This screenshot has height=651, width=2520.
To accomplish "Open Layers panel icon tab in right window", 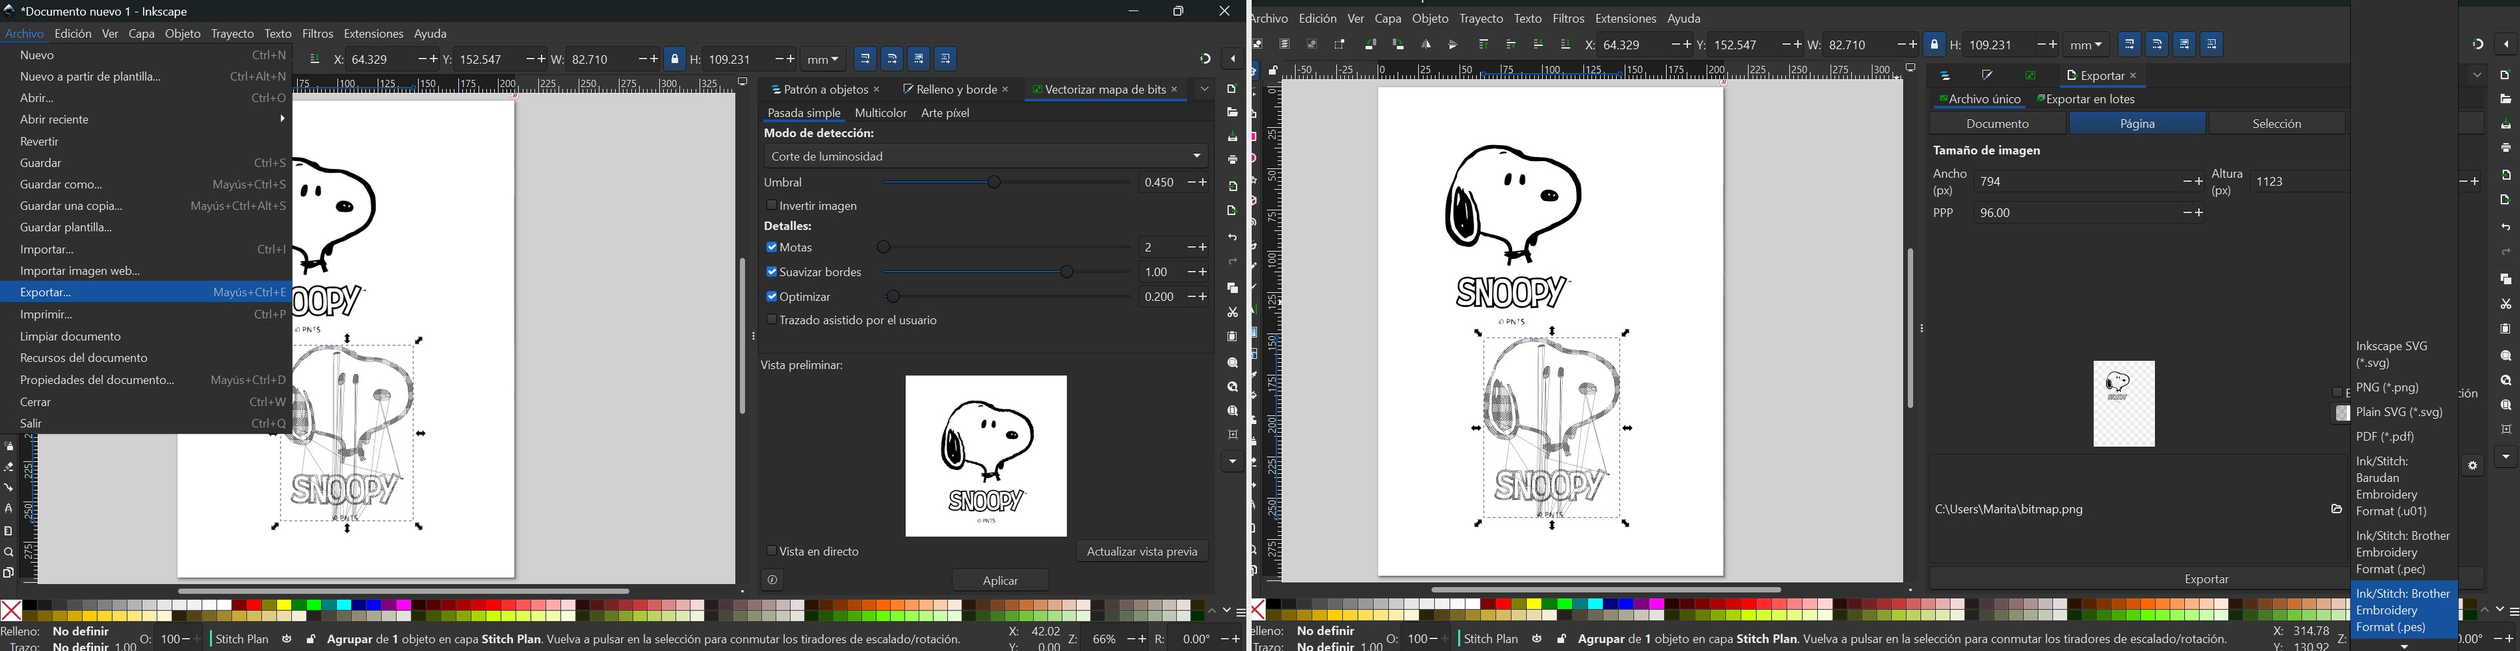I will 1944,77.
